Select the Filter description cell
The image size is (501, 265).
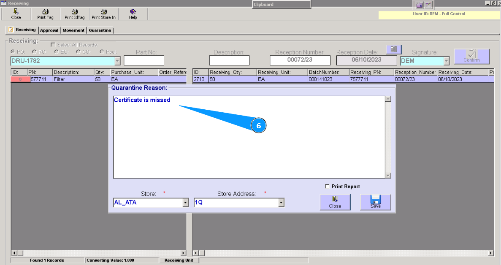(73, 79)
